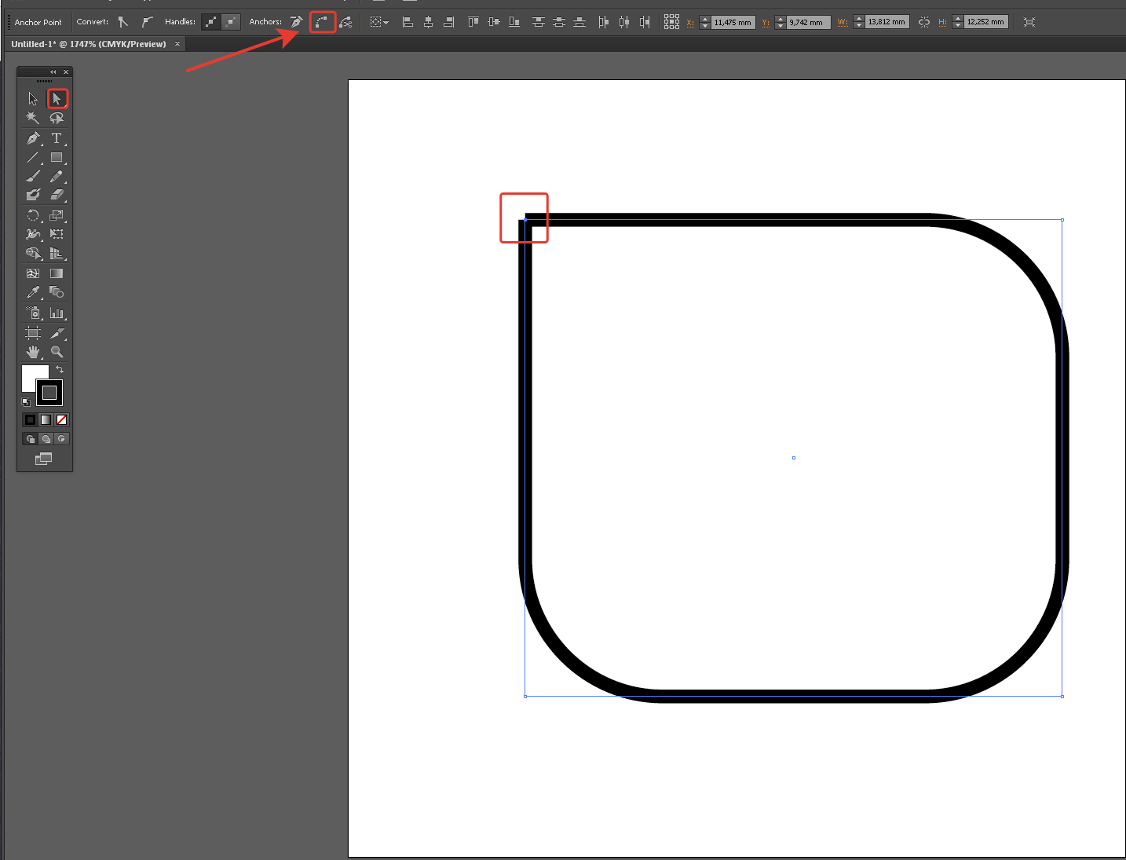The image size is (1126, 860).
Task: Cut path at selected anchor points
Action: [x=345, y=22]
